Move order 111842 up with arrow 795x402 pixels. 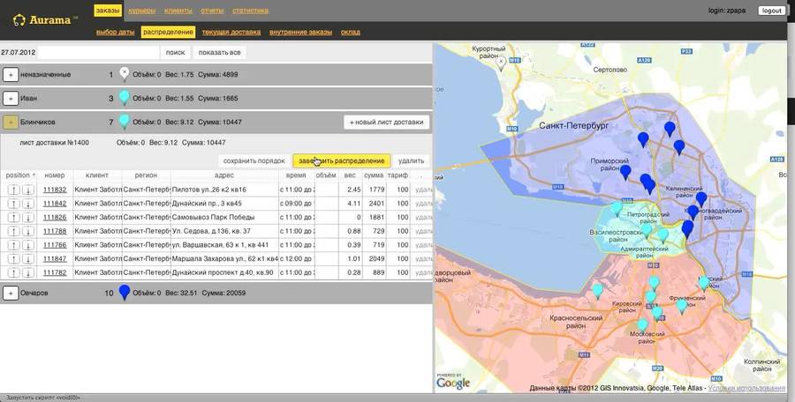(x=14, y=204)
